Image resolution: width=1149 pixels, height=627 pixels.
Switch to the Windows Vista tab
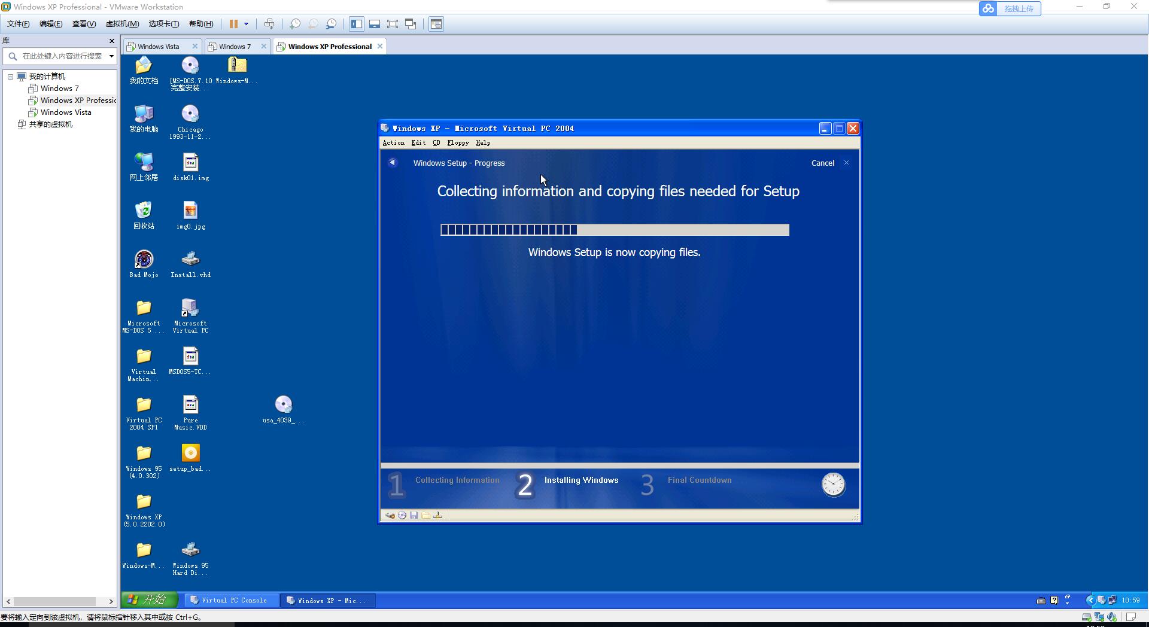pyautogui.click(x=158, y=47)
